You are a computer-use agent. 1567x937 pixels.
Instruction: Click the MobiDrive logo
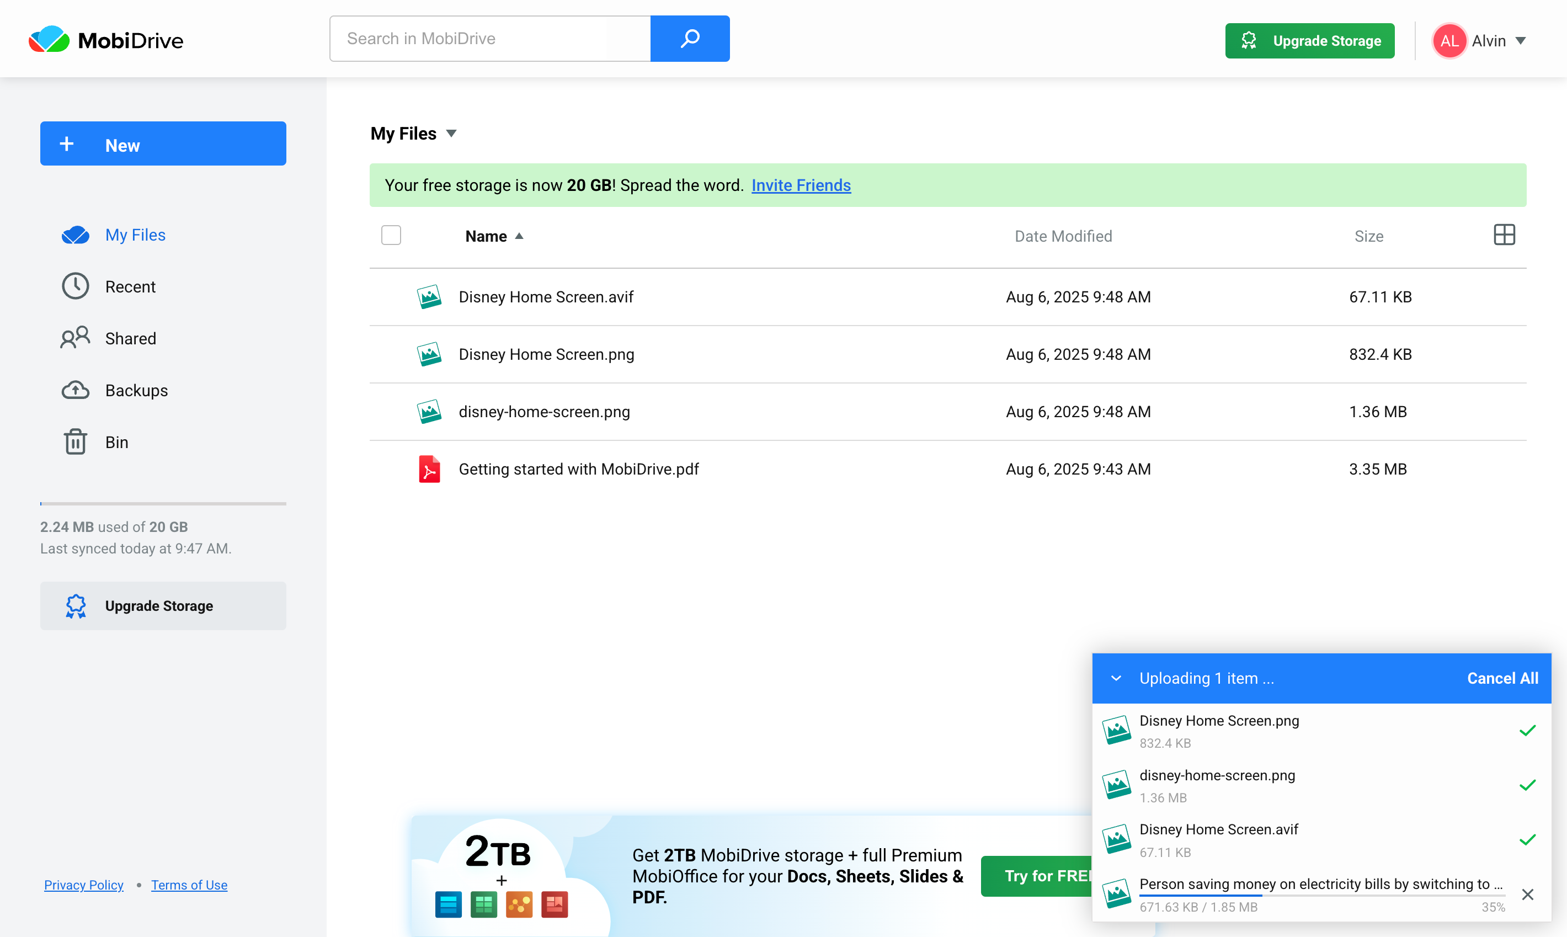click(105, 39)
